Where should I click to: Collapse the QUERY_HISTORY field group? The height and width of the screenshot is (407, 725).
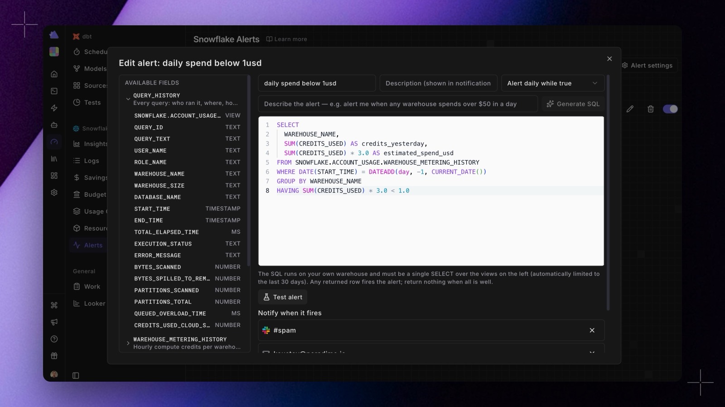(128, 99)
